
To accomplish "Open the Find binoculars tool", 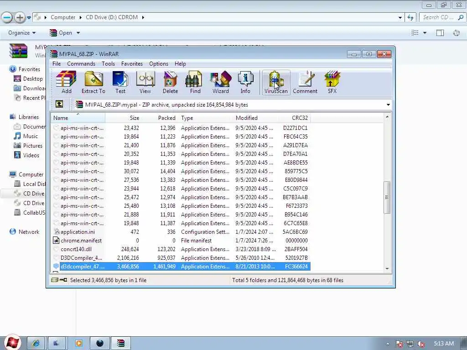I will [x=195, y=82].
